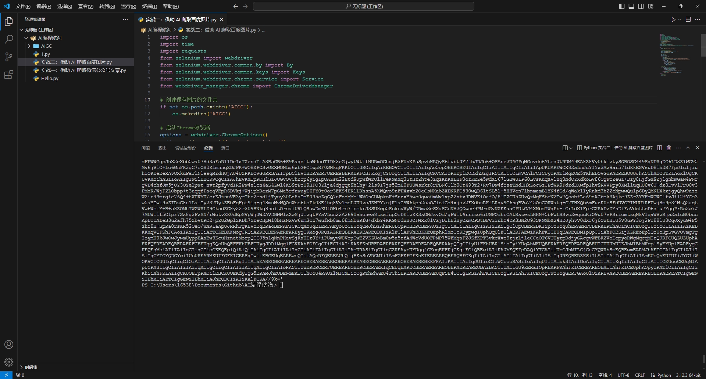
Task: Click the remote window indicator in status bar
Action: (6, 375)
